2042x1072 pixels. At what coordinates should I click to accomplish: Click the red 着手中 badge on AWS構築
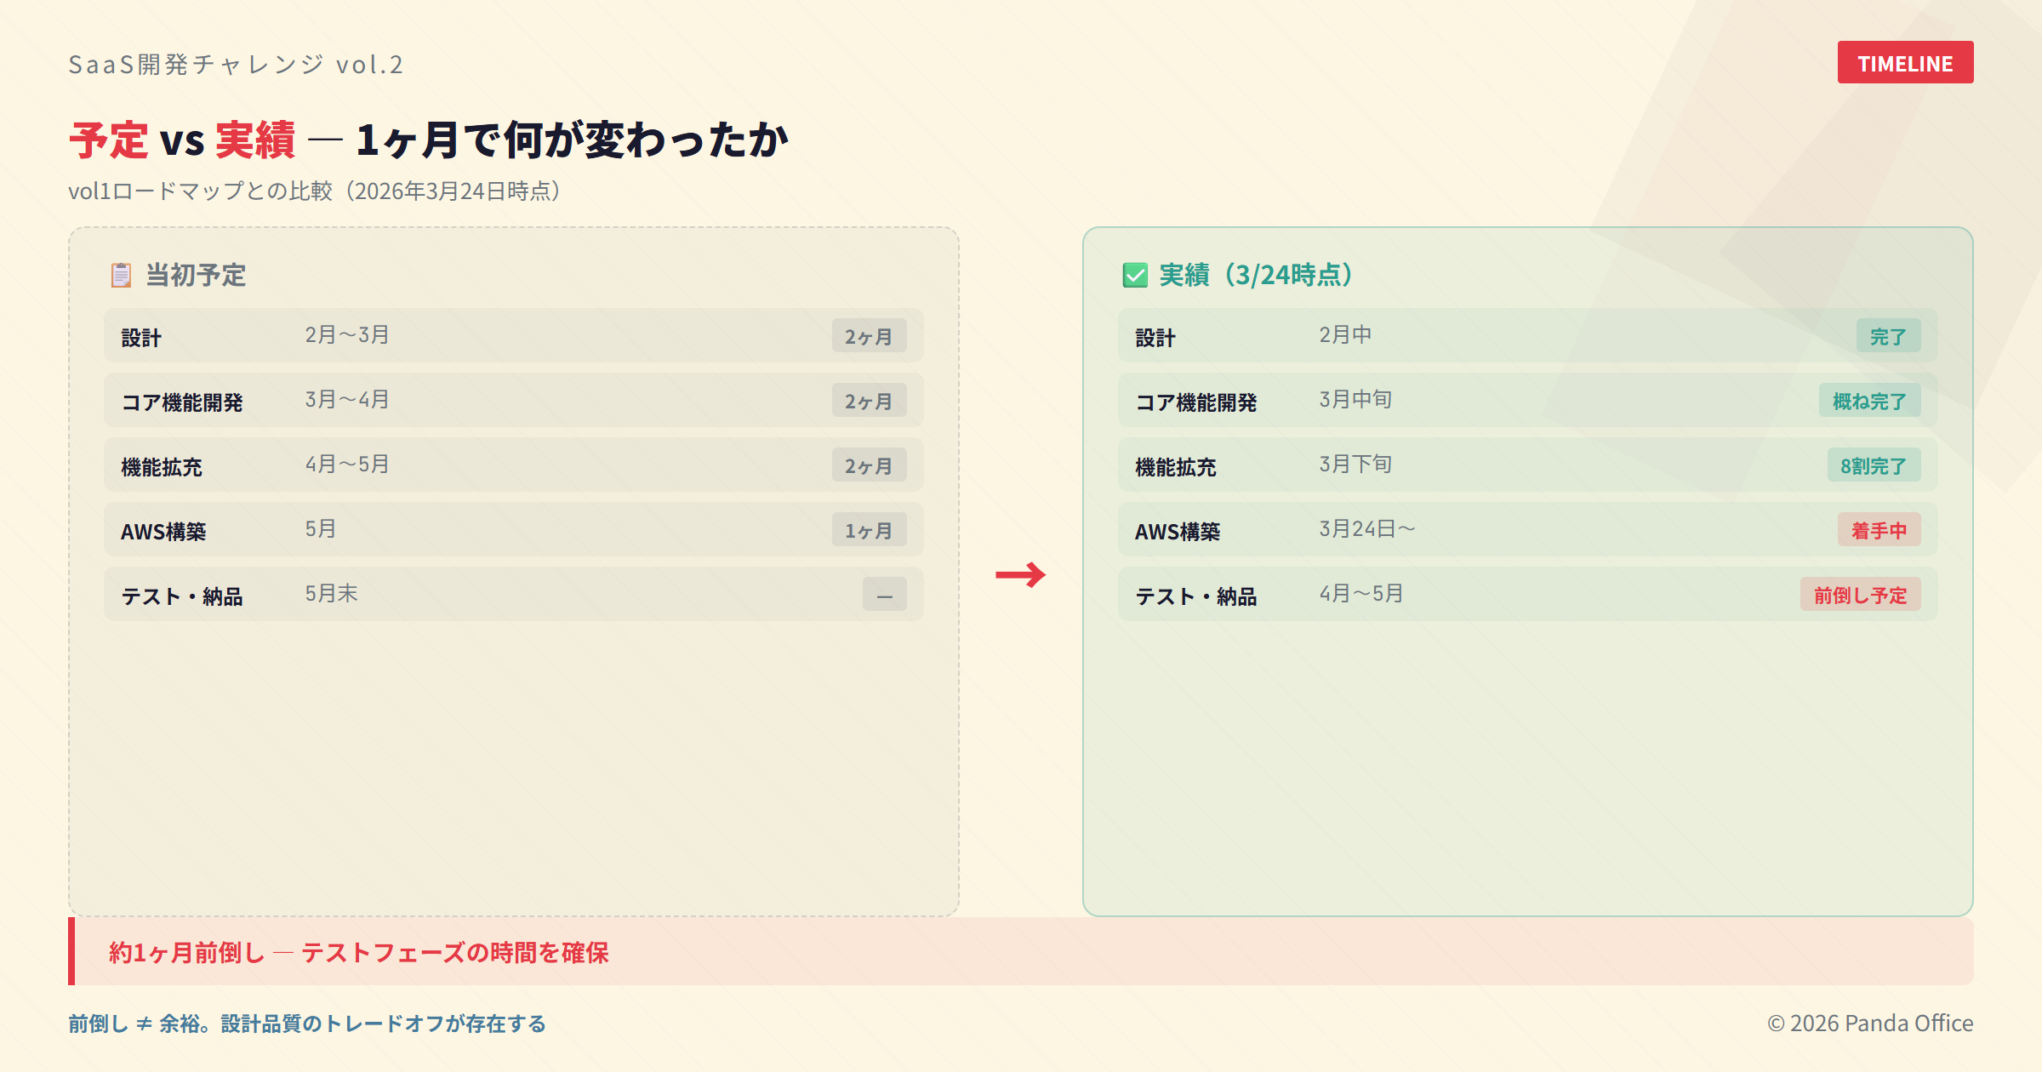1879,530
